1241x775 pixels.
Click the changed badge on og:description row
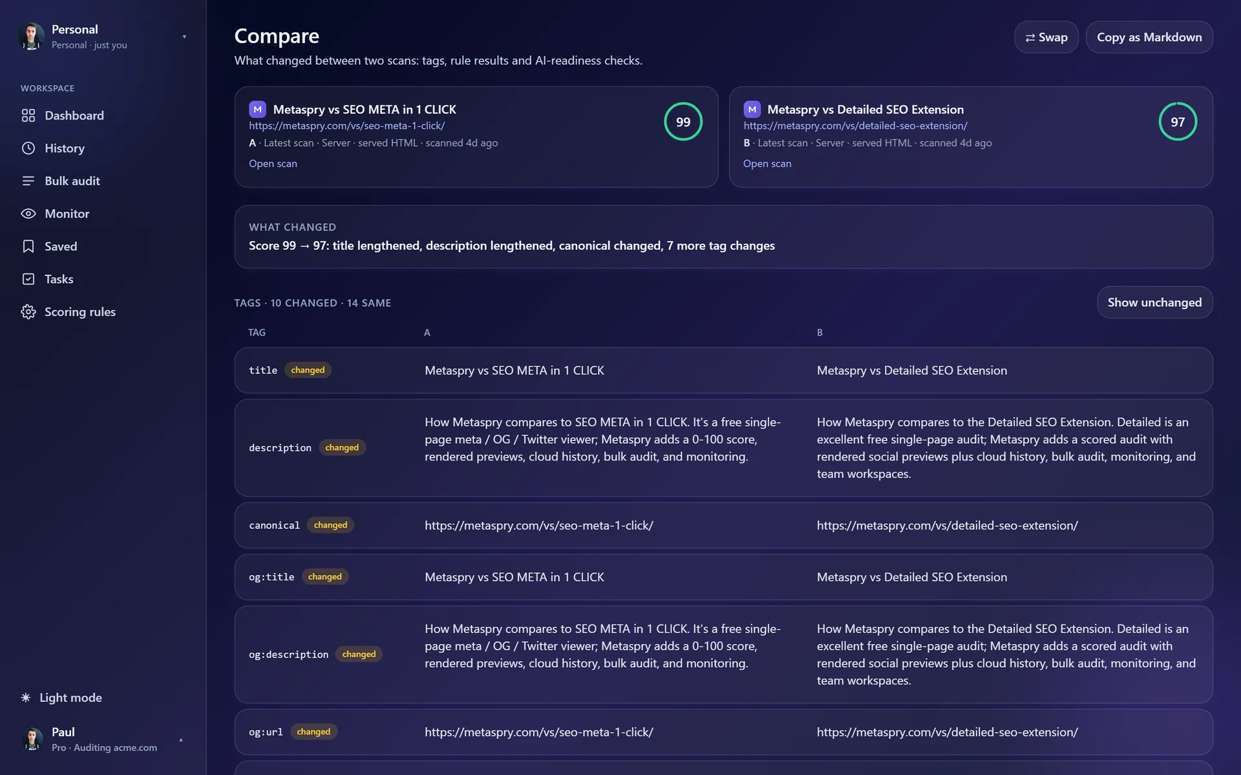(x=359, y=654)
